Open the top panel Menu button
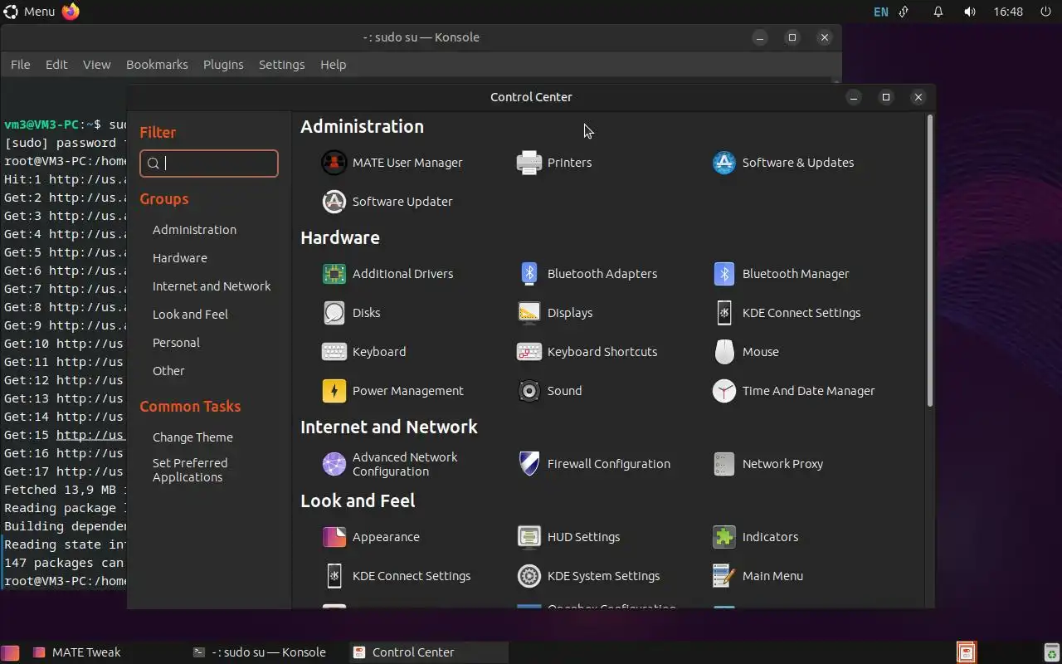Viewport: 1062px width, 664px height. pos(30,12)
